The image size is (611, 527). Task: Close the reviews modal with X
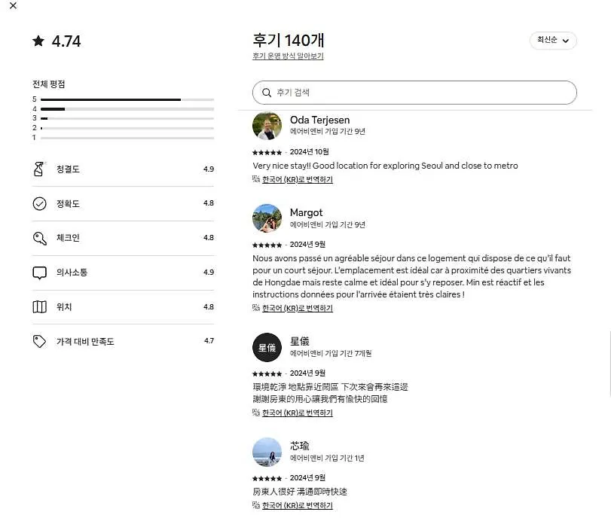(x=14, y=5)
